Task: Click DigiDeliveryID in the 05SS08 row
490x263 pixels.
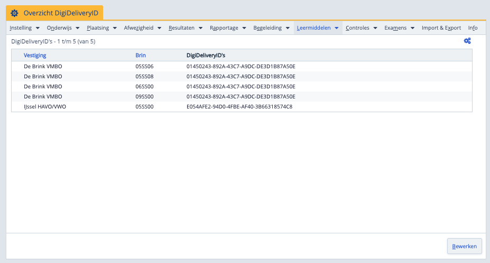Action: [241, 76]
